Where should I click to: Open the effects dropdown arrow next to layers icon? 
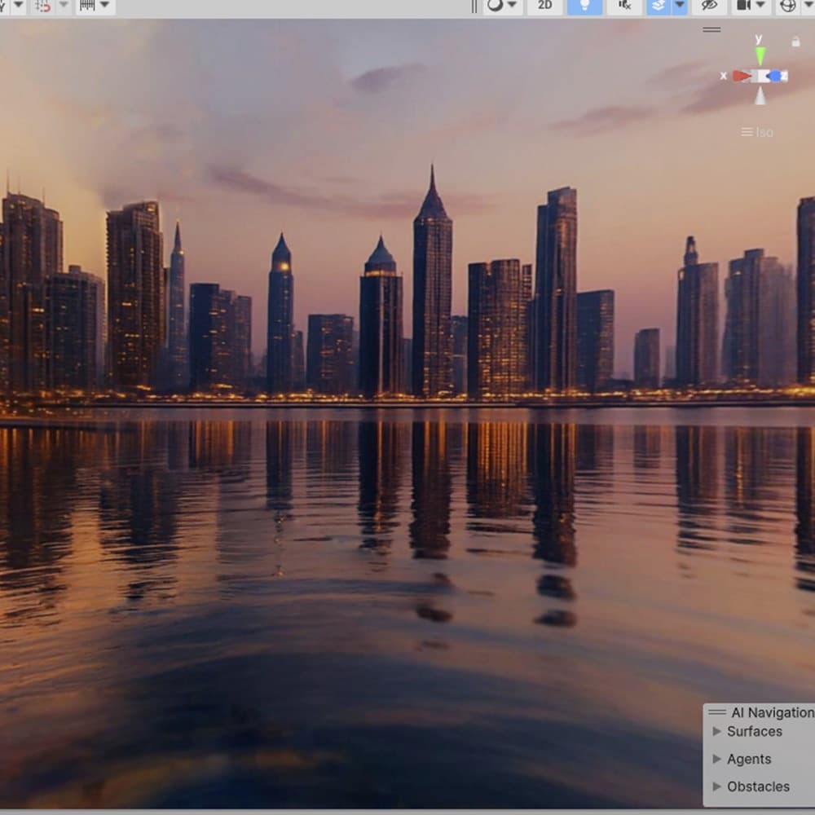pos(678,6)
